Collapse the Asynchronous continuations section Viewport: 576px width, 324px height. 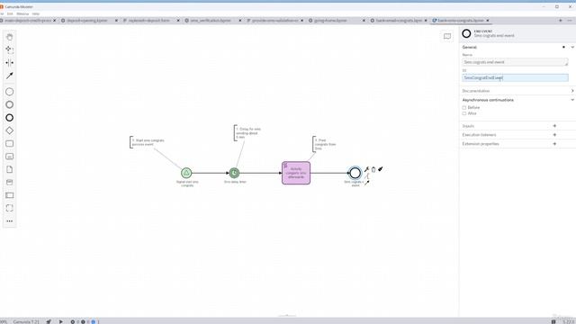tap(572, 100)
